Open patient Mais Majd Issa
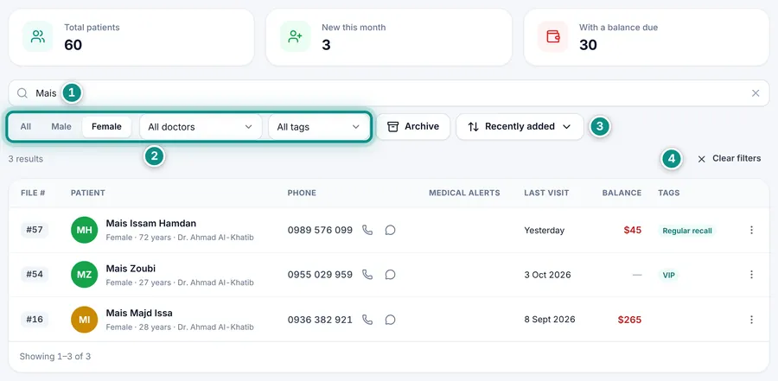Screen dimensions: 778x381 (x=139, y=313)
